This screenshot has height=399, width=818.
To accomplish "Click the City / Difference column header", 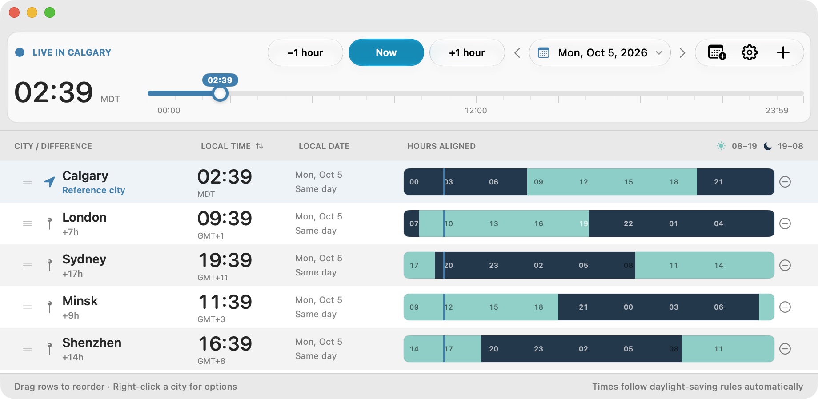I will pos(53,146).
